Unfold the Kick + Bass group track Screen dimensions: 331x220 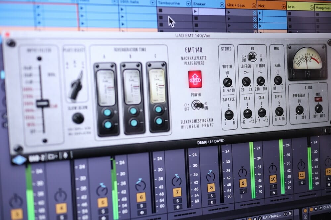pos(254,5)
